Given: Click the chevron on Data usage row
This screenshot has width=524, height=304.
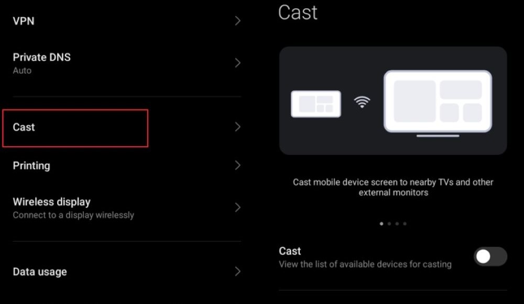Looking at the screenshot, I should click(237, 271).
